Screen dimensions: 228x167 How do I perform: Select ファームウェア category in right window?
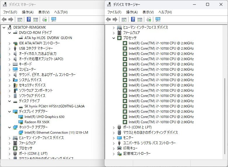[132, 33]
